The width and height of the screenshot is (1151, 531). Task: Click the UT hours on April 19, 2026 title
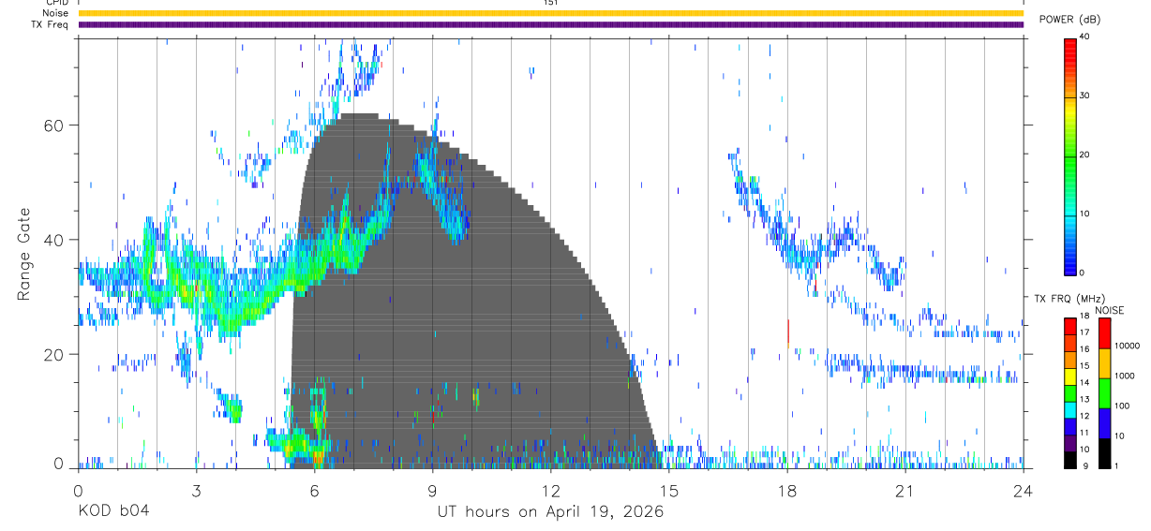tap(550, 511)
